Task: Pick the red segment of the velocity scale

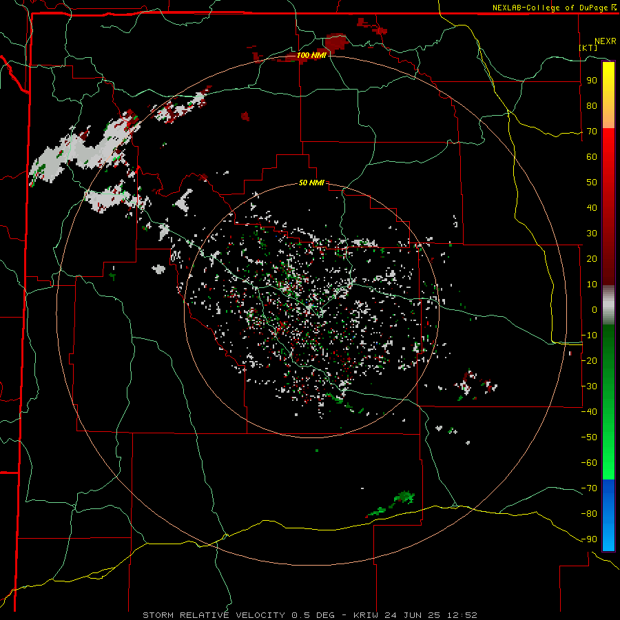Action: (x=608, y=207)
